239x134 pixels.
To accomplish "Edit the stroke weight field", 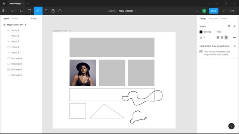I will click(x=204, y=37).
